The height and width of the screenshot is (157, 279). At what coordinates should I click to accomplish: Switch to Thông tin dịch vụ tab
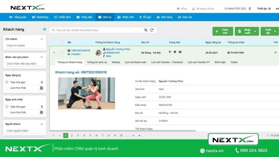pos(97,62)
